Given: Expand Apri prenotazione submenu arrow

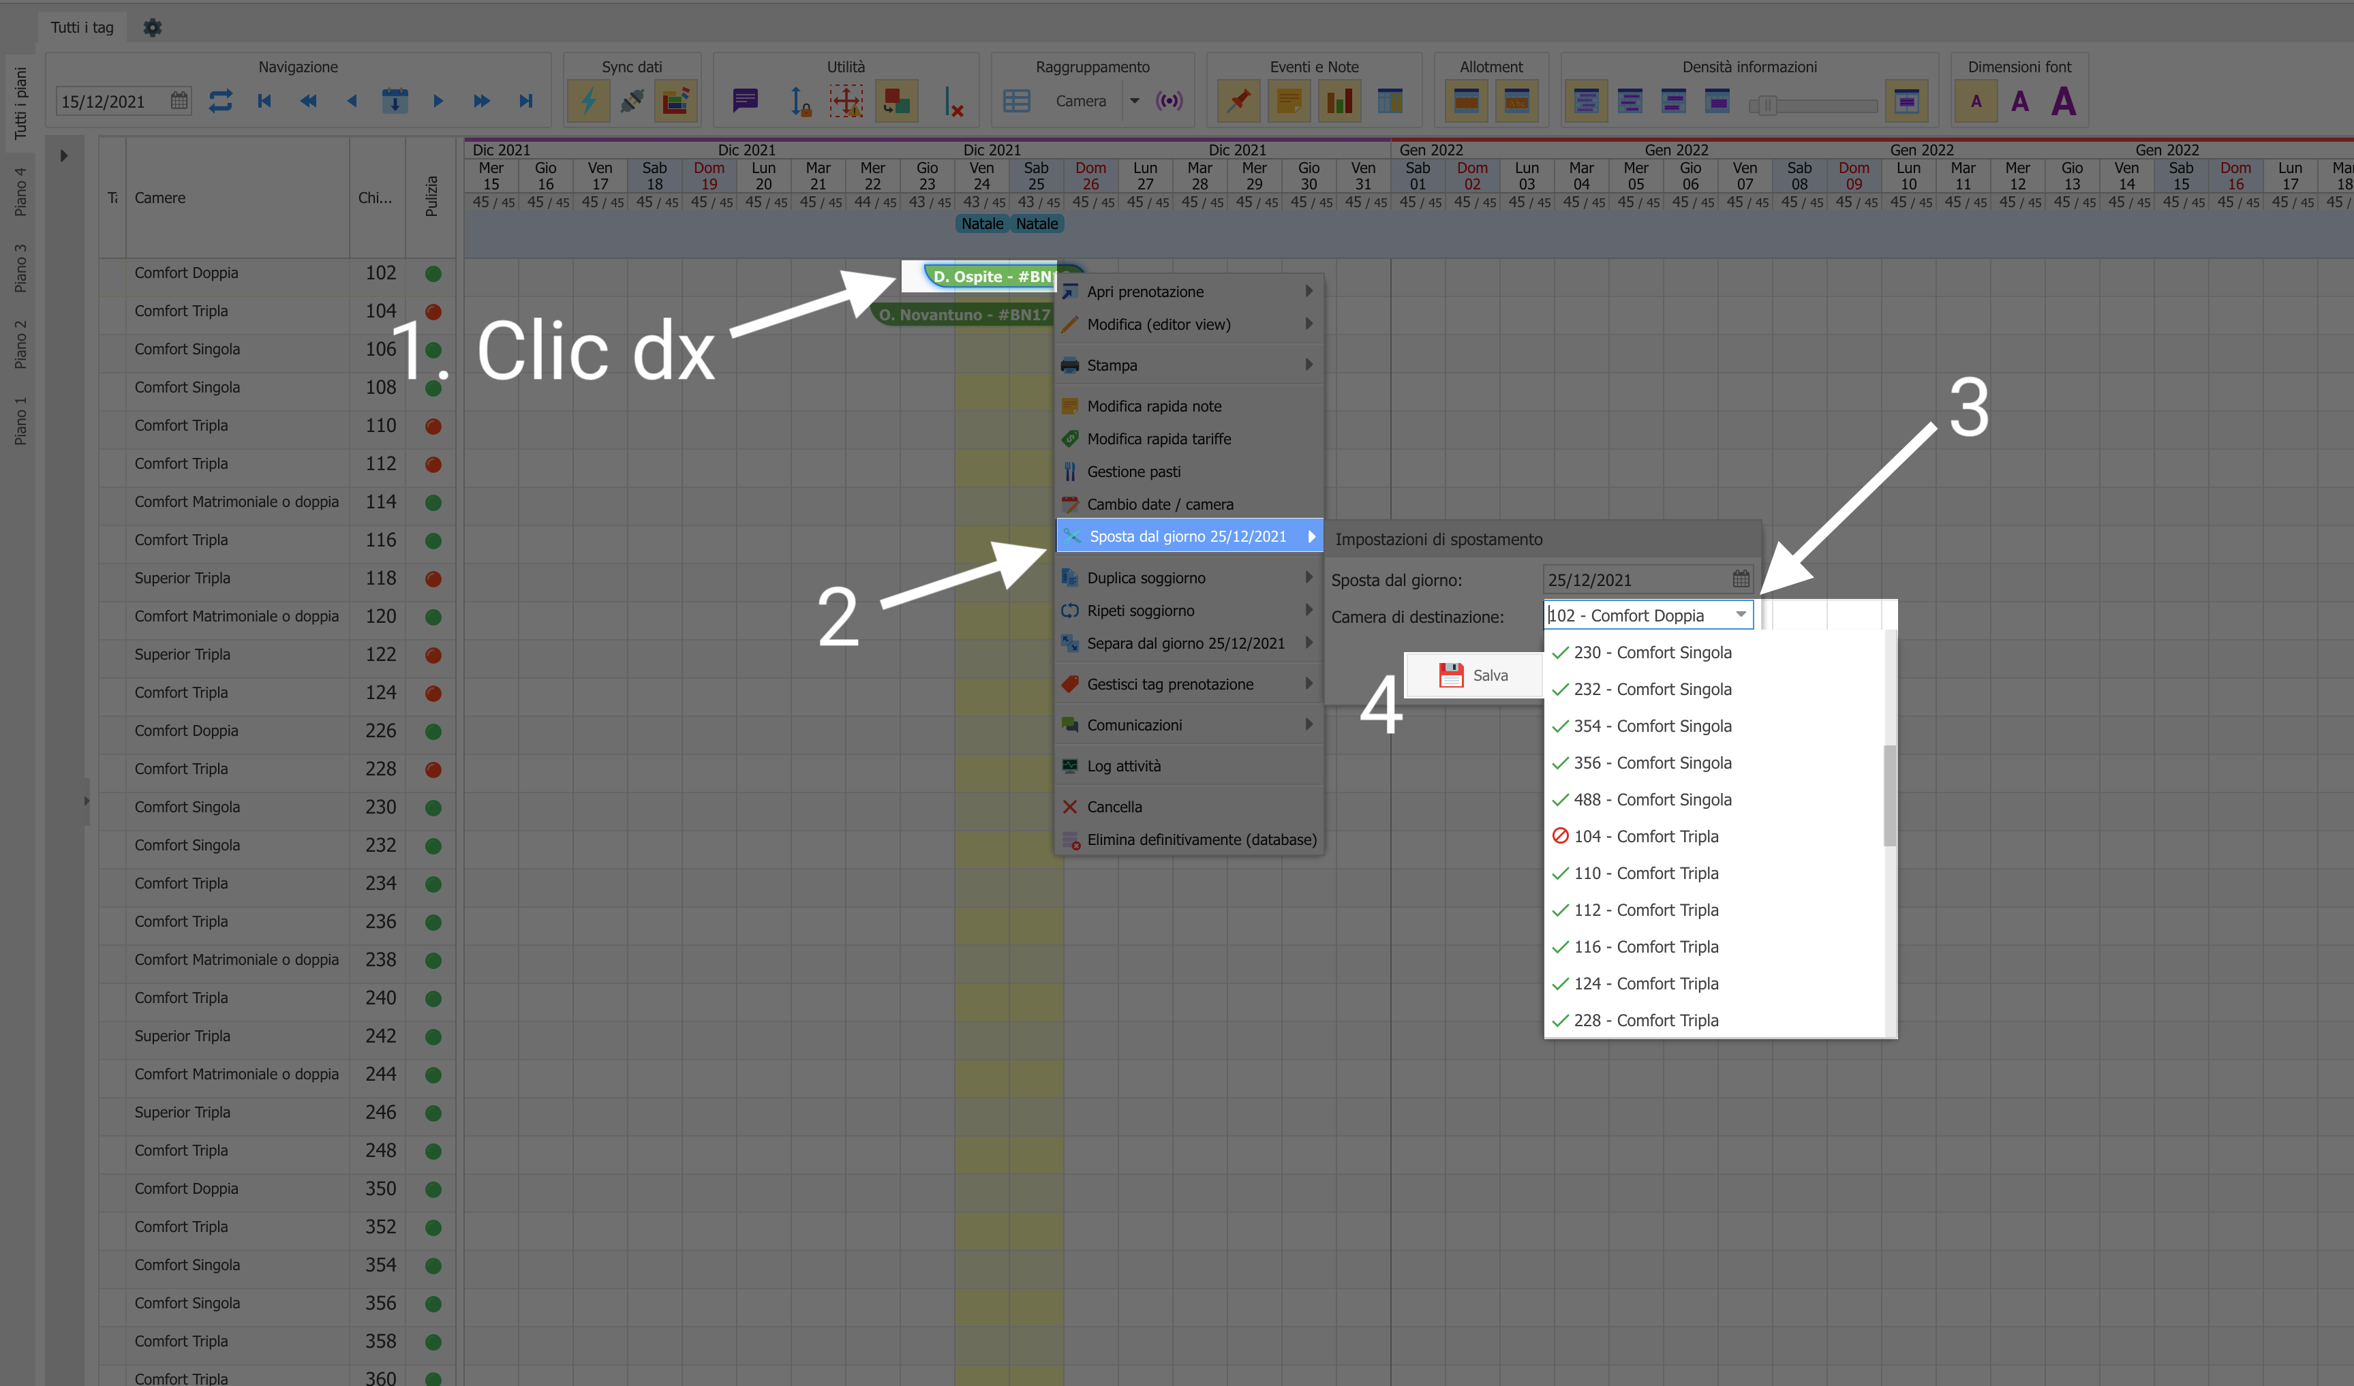Looking at the screenshot, I should click(x=1309, y=292).
